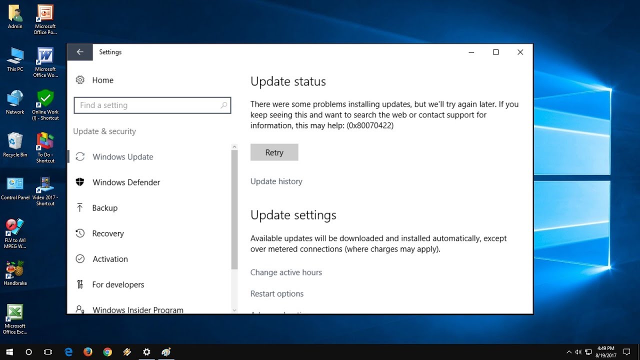The width and height of the screenshot is (640, 360).
Task: Open the network status tray icon
Action: [588, 352]
